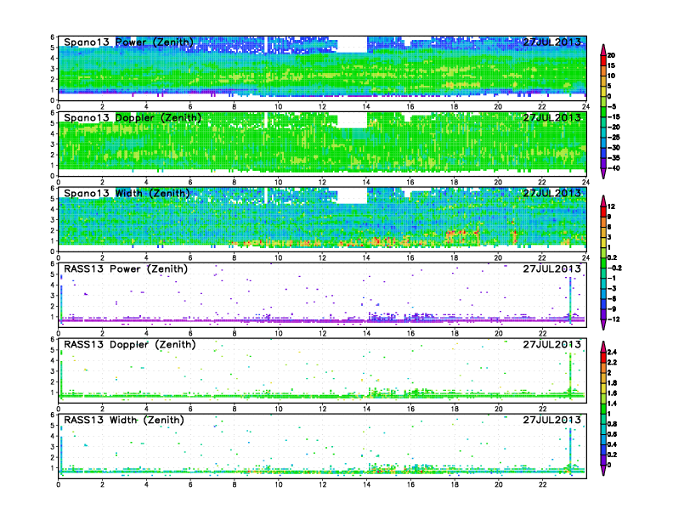Click the "2.4" label on the bottom colorbar
The width and height of the screenshot is (673, 520).
coord(613,352)
